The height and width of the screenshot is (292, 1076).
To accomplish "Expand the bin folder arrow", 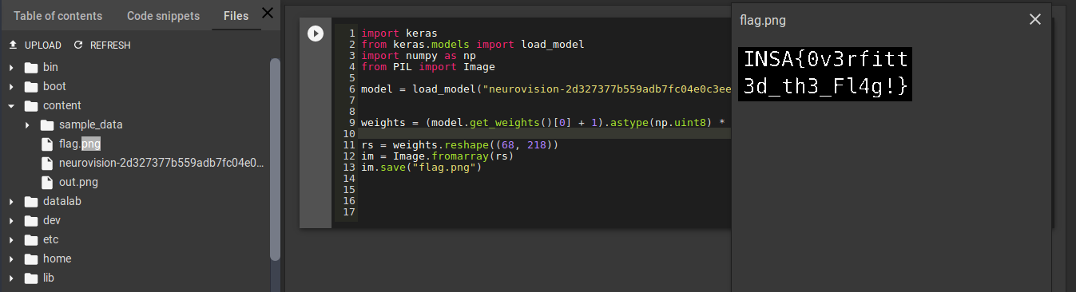I will coord(11,68).
